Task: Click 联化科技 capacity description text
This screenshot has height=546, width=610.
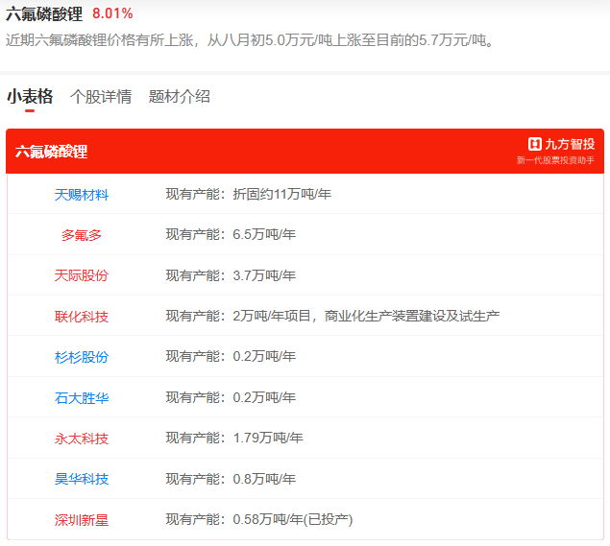Action: [332, 317]
